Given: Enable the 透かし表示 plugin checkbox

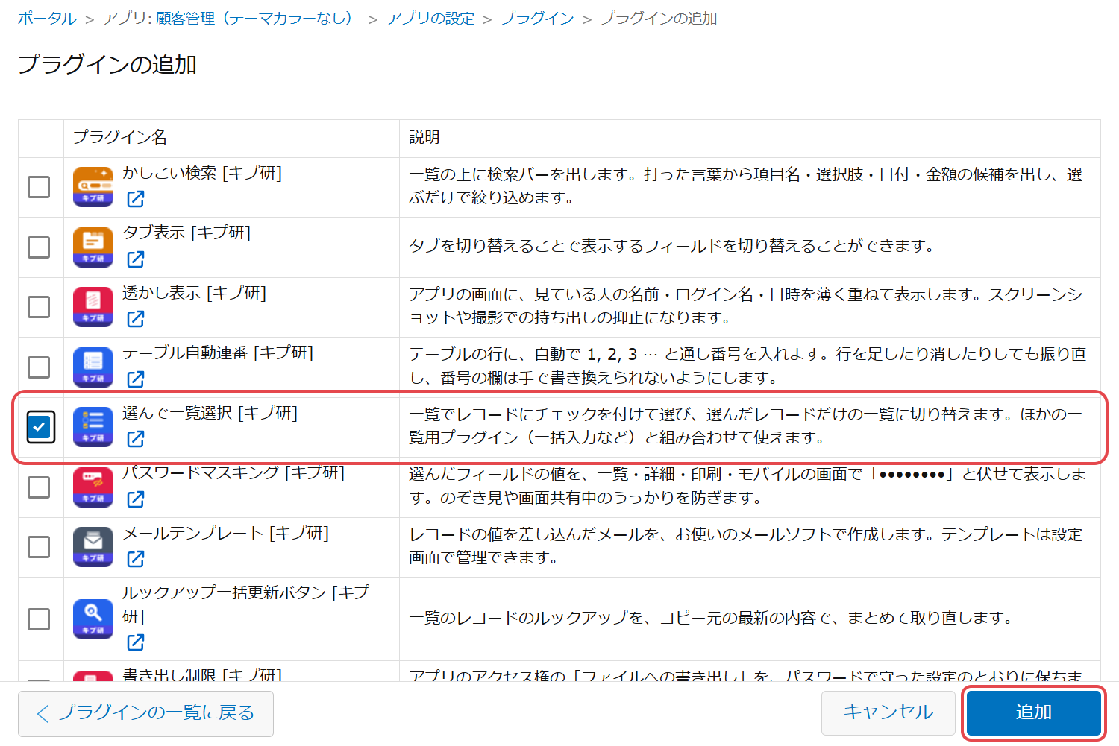Looking at the screenshot, I should [x=39, y=307].
